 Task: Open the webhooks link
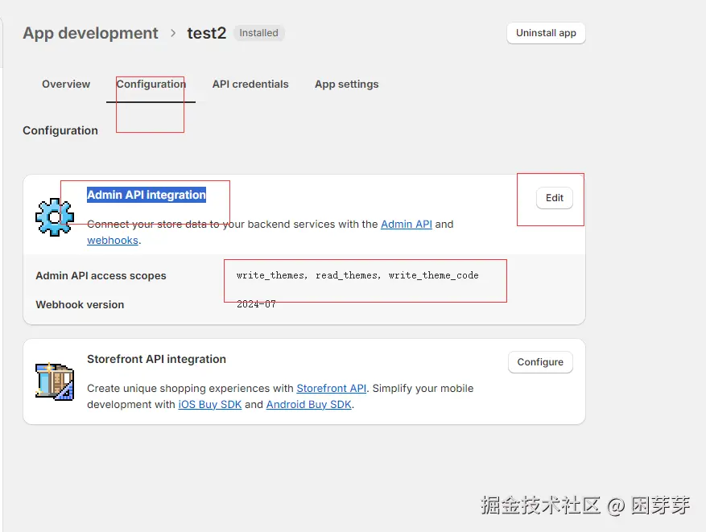pyautogui.click(x=113, y=241)
